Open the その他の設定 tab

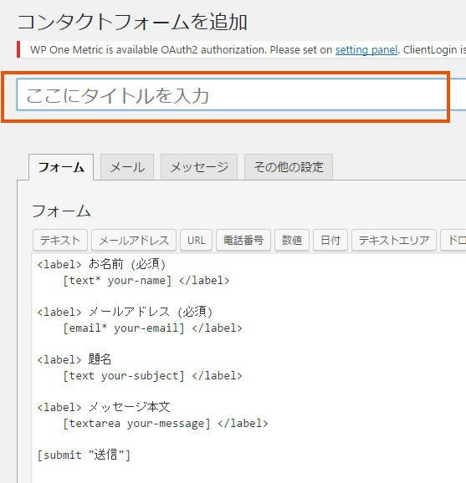point(289,167)
